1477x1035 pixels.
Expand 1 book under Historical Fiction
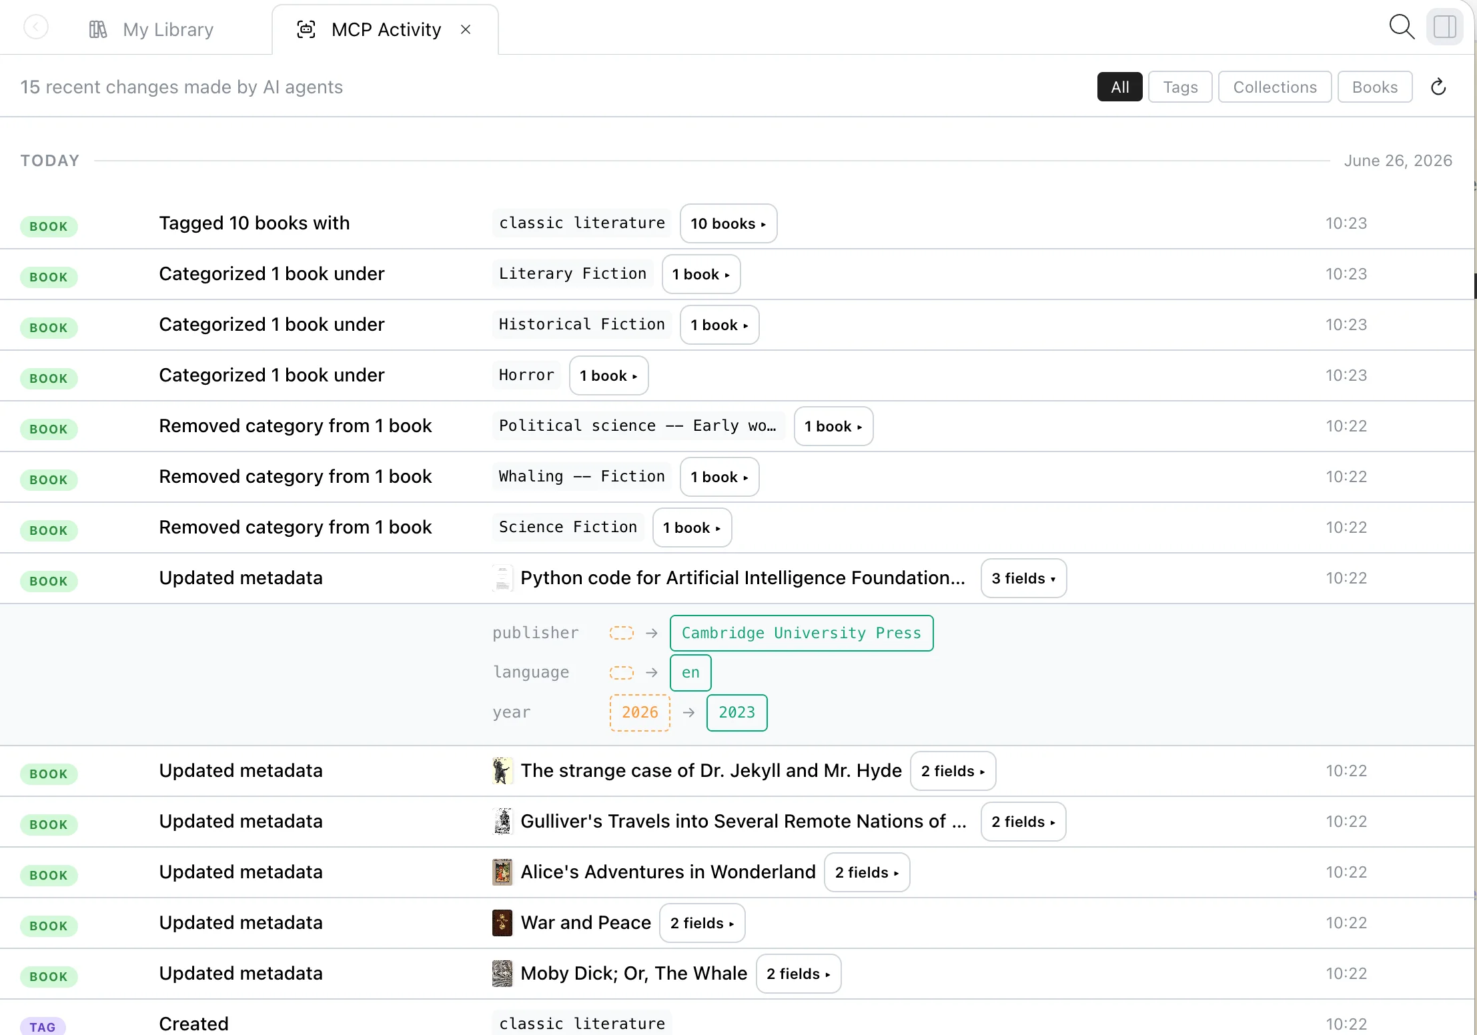tap(720, 325)
